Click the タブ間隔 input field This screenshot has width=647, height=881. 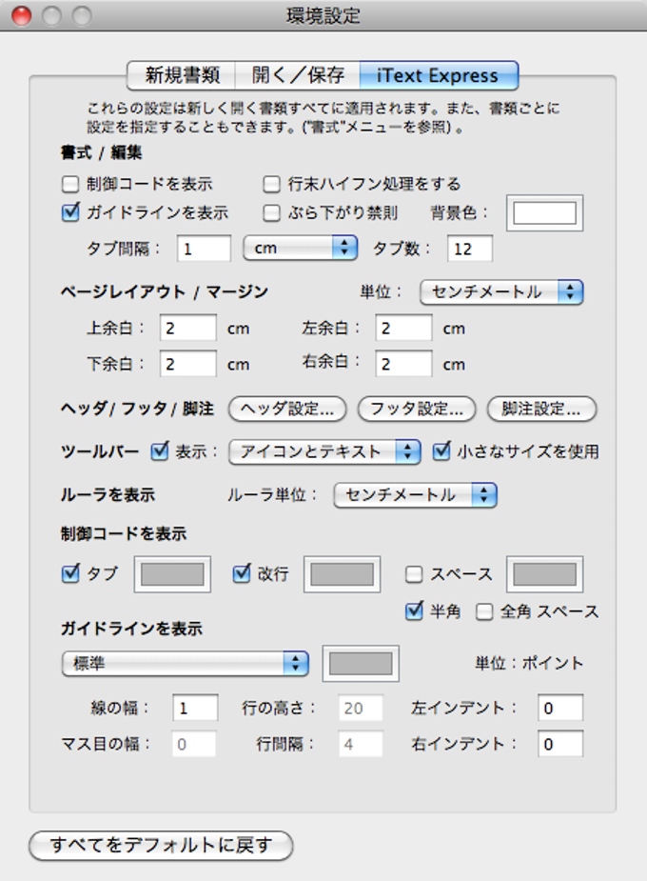point(204,249)
